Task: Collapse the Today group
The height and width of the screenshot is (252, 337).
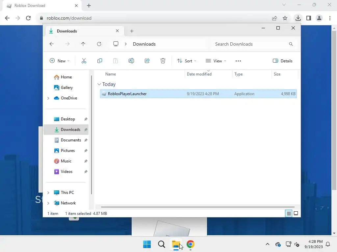Action: pyautogui.click(x=99, y=84)
